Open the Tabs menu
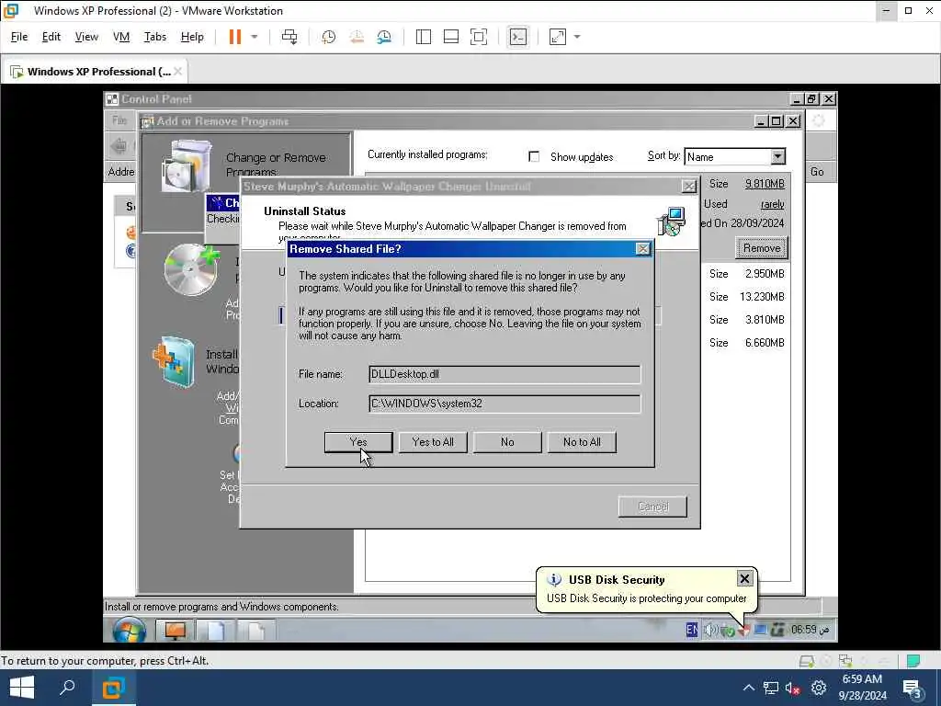This screenshot has height=706, width=941. click(154, 37)
